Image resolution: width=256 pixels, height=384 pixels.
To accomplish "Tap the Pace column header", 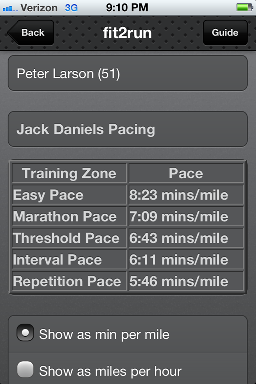I will 186,173.
